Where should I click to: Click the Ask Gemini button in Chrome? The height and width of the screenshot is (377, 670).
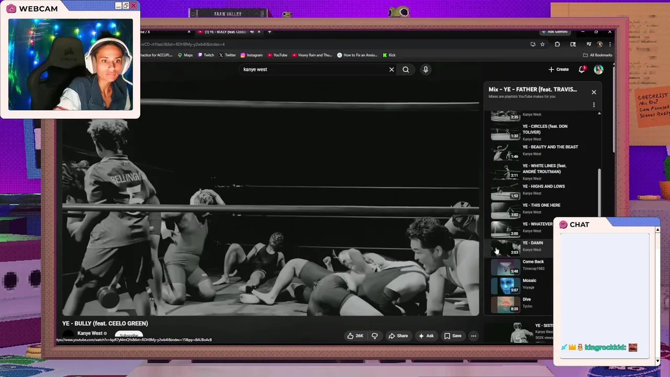[x=555, y=32]
